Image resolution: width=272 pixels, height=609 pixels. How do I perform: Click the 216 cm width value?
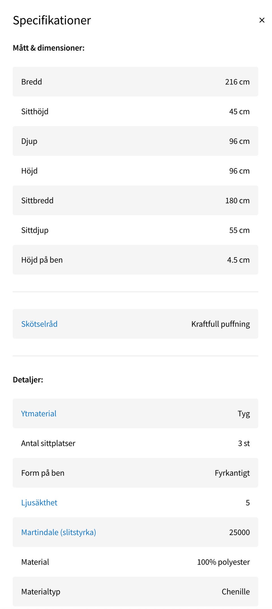[237, 82]
